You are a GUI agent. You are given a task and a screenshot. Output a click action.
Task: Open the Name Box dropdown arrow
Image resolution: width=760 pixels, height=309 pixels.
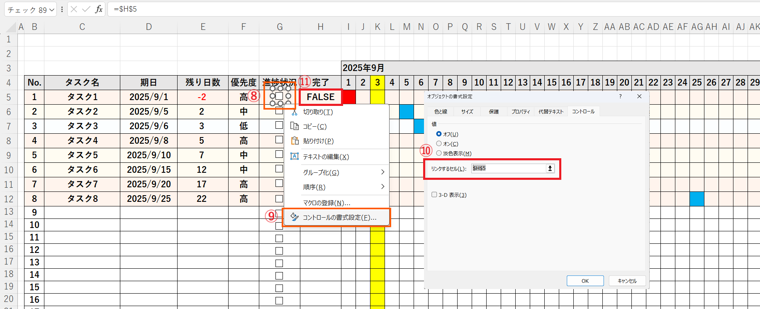pos(52,10)
